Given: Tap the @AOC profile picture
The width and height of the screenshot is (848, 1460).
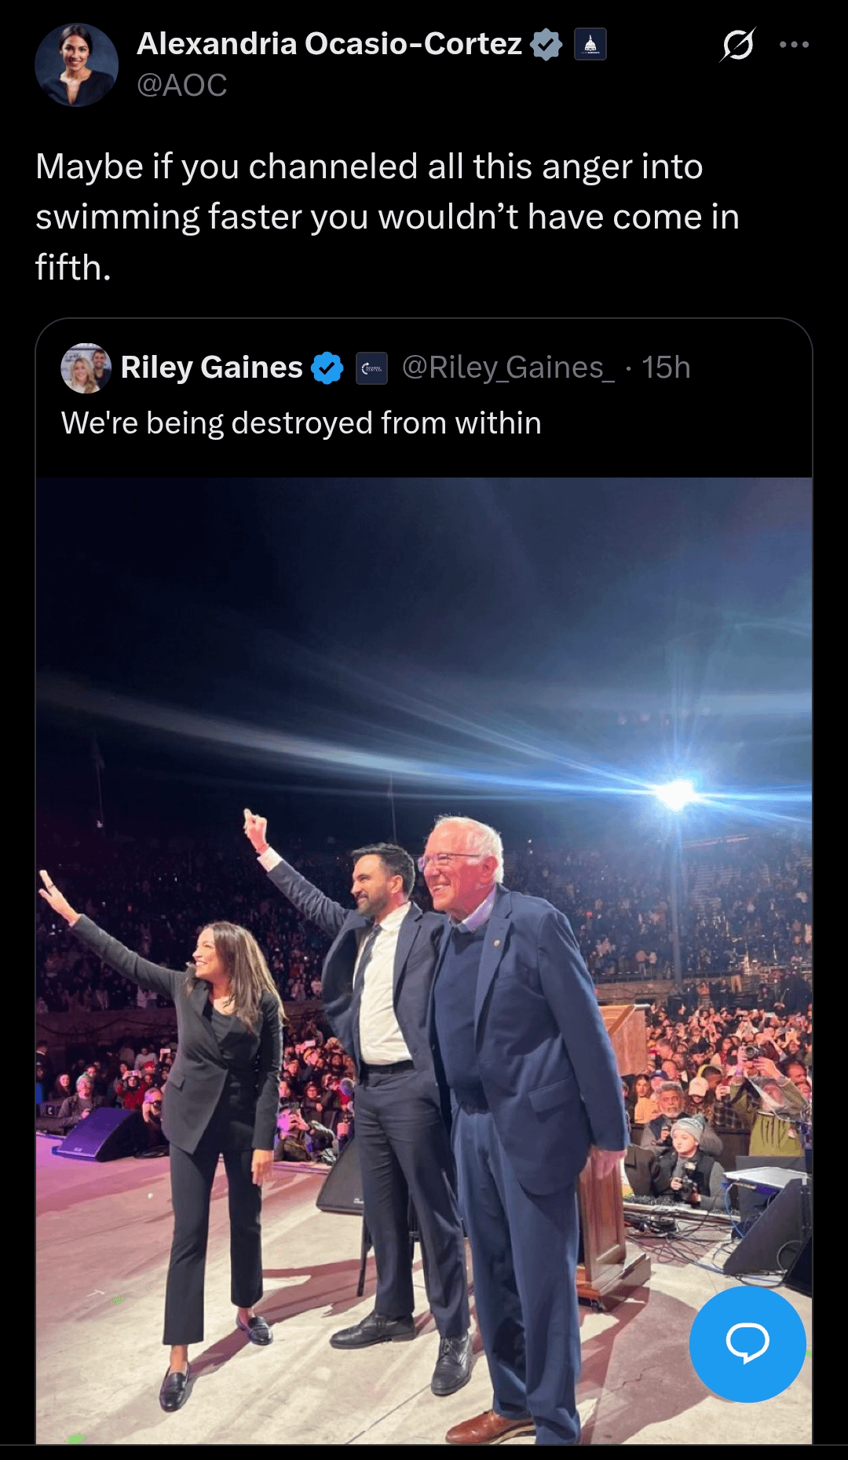Looking at the screenshot, I should tap(76, 64).
